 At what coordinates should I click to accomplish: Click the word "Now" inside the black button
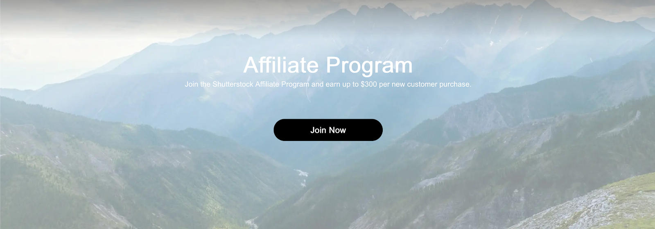pos(337,130)
